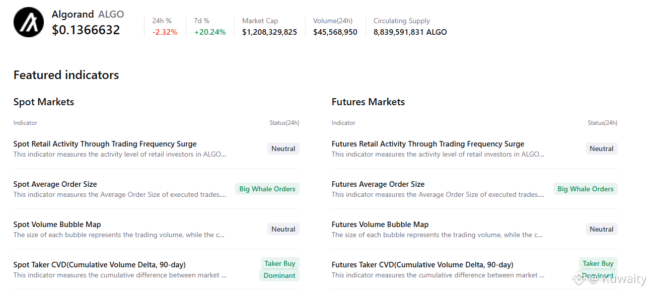Click the 7d % change value
Screen dimensions: 650x291
[210, 32]
